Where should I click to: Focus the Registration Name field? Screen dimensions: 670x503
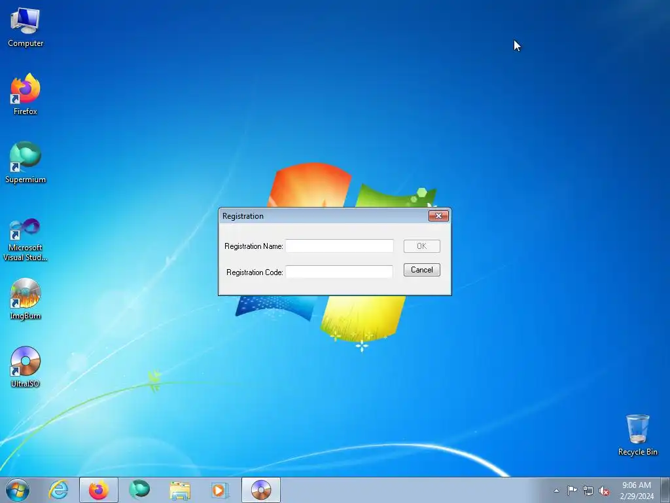pos(340,246)
